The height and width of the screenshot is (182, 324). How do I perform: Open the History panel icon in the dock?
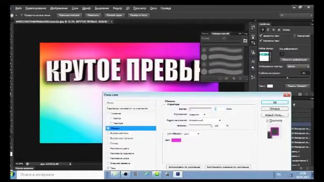(253, 27)
